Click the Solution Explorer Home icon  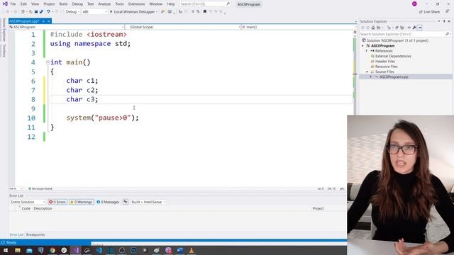pyautogui.click(x=373, y=28)
